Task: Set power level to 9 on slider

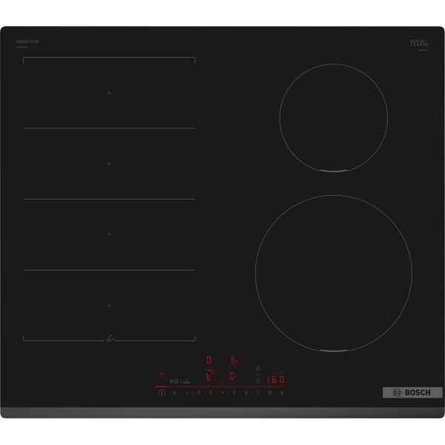Action: pyautogui.click(x=282, y=392)
